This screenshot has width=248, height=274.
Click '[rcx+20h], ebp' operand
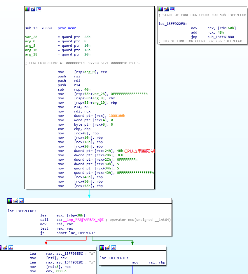click(88, 146)
